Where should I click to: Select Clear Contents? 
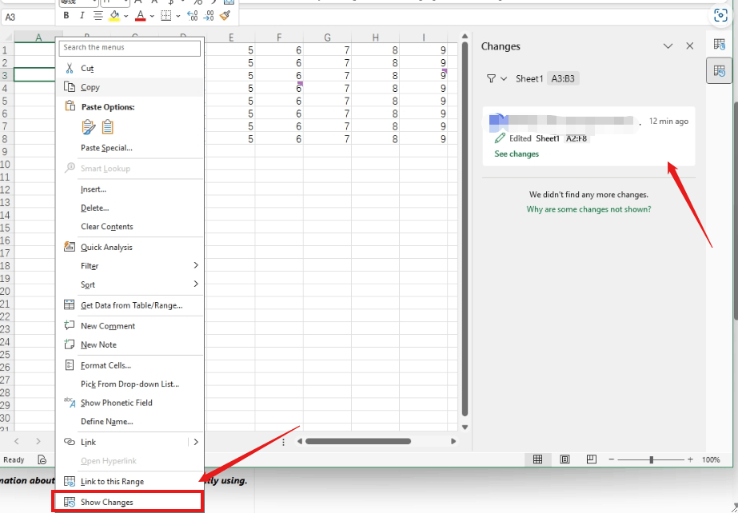point(130,227)
